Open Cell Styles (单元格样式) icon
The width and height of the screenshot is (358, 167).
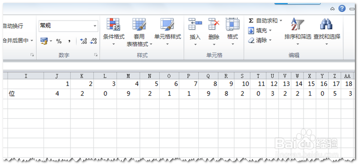pos(168,24)
